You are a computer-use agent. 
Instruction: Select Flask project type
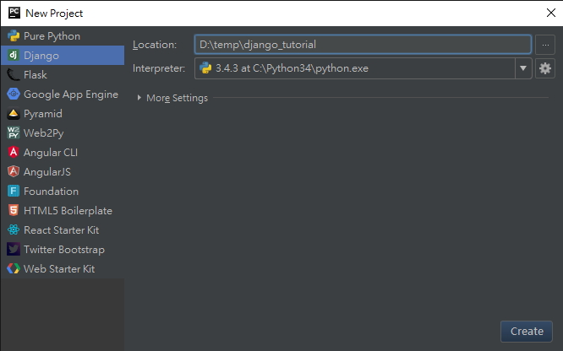point(63,74)
